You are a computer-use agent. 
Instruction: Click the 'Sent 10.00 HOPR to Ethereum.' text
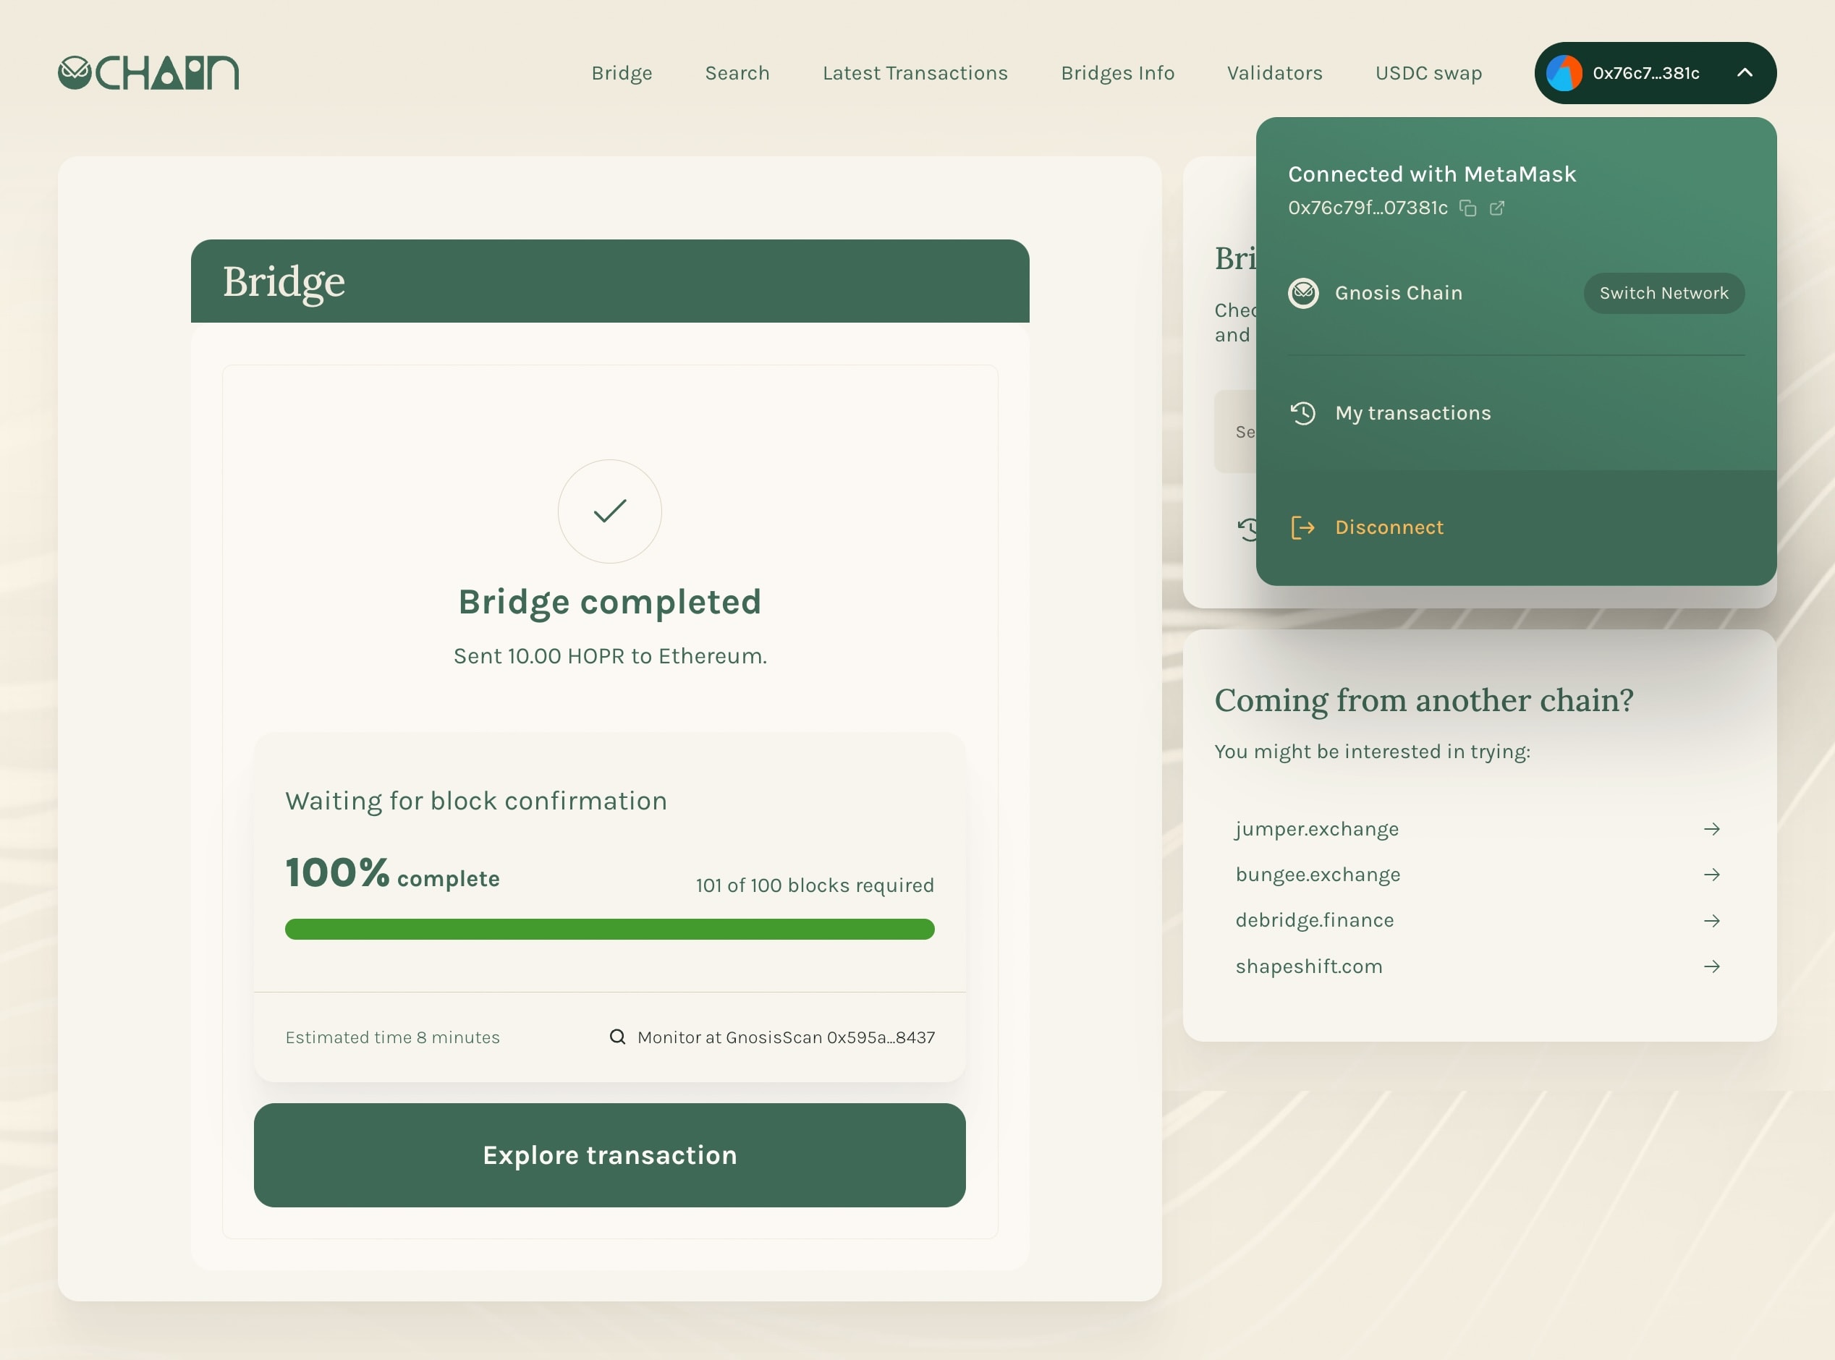[610, 656]
